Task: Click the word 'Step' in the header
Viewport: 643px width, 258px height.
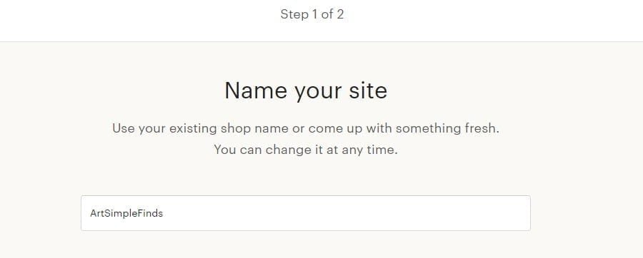Action: [x=294, y=14]
